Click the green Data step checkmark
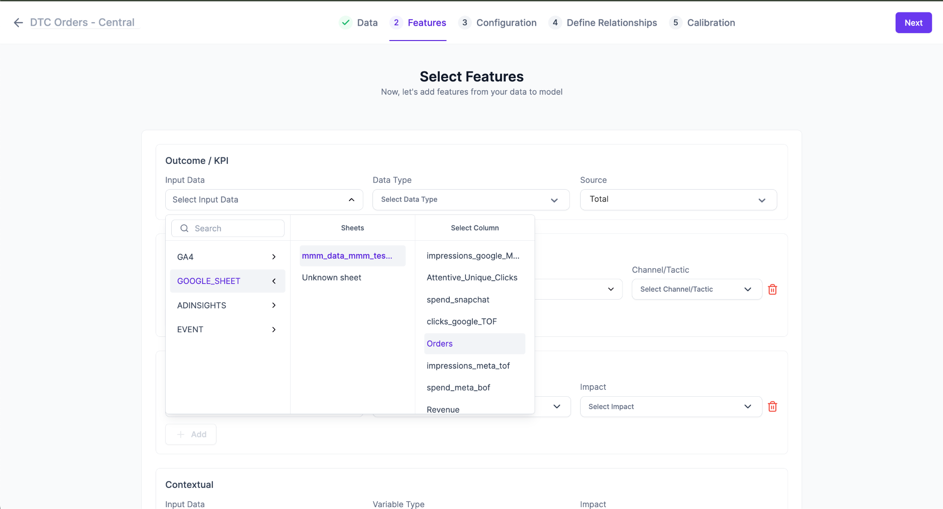This screenshot has width=943, height=509. tap(346, 23)
